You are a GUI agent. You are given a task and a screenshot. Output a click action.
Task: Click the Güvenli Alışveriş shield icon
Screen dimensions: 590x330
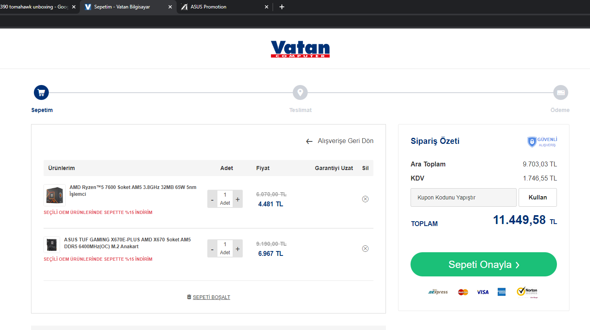[x=532, y=141]
